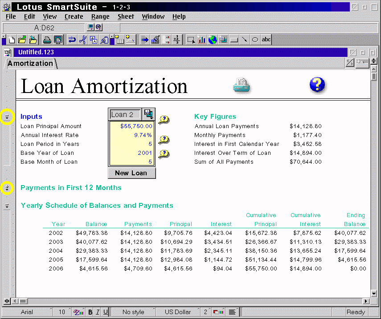
Task: Click the Ready indicator in status bar
Action: click(x=356, y=312)
